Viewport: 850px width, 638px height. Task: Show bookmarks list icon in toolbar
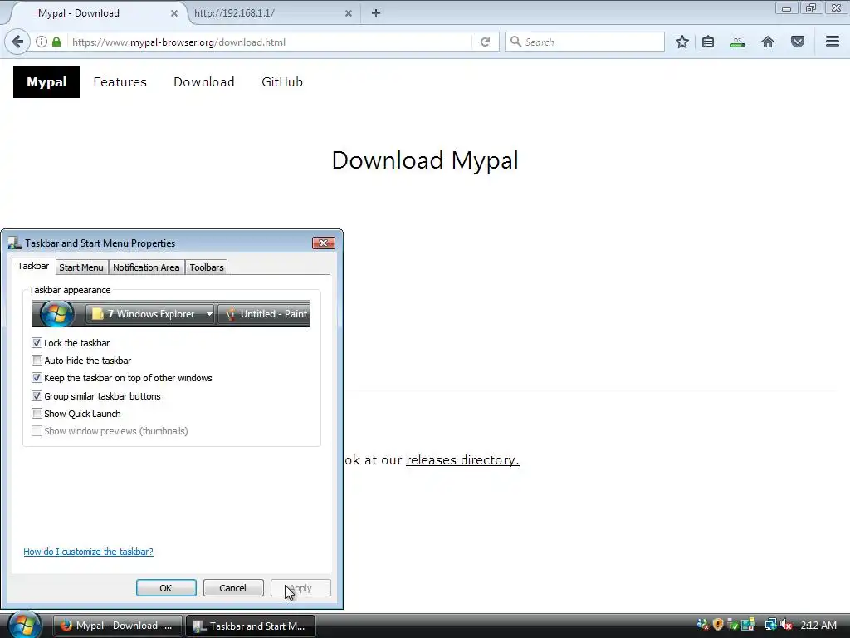[x=708, y=42]
